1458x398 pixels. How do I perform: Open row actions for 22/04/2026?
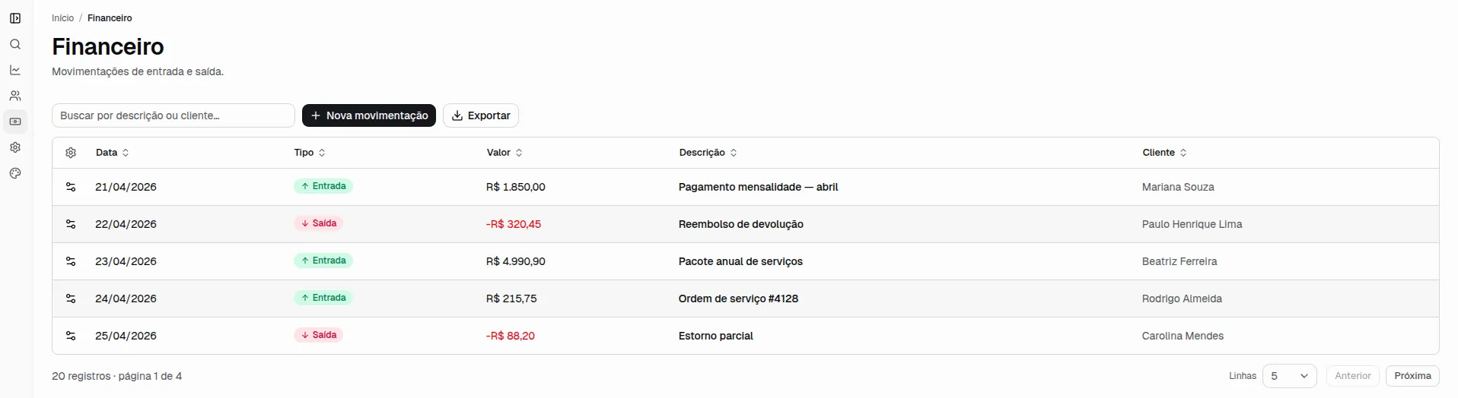(x=71, y=224)
